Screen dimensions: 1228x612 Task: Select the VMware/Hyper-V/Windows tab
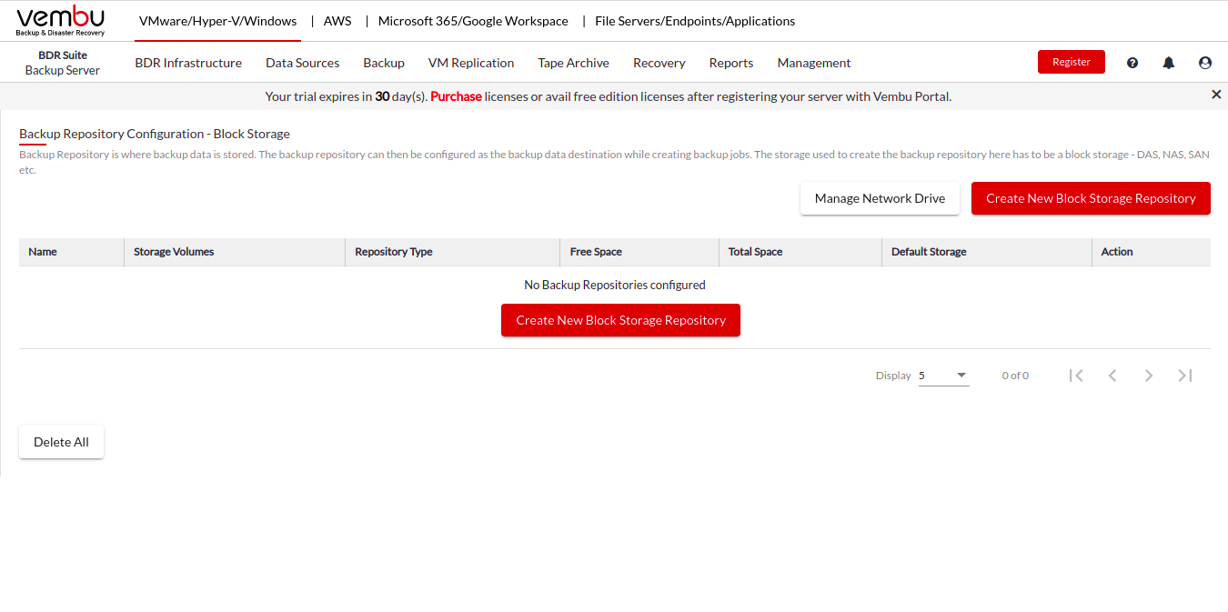point(218,21)
